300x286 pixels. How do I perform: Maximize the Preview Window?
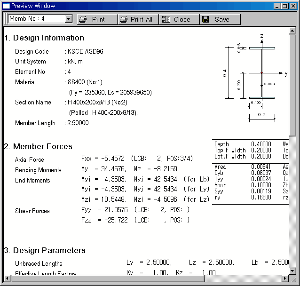(x=284, y=6)
